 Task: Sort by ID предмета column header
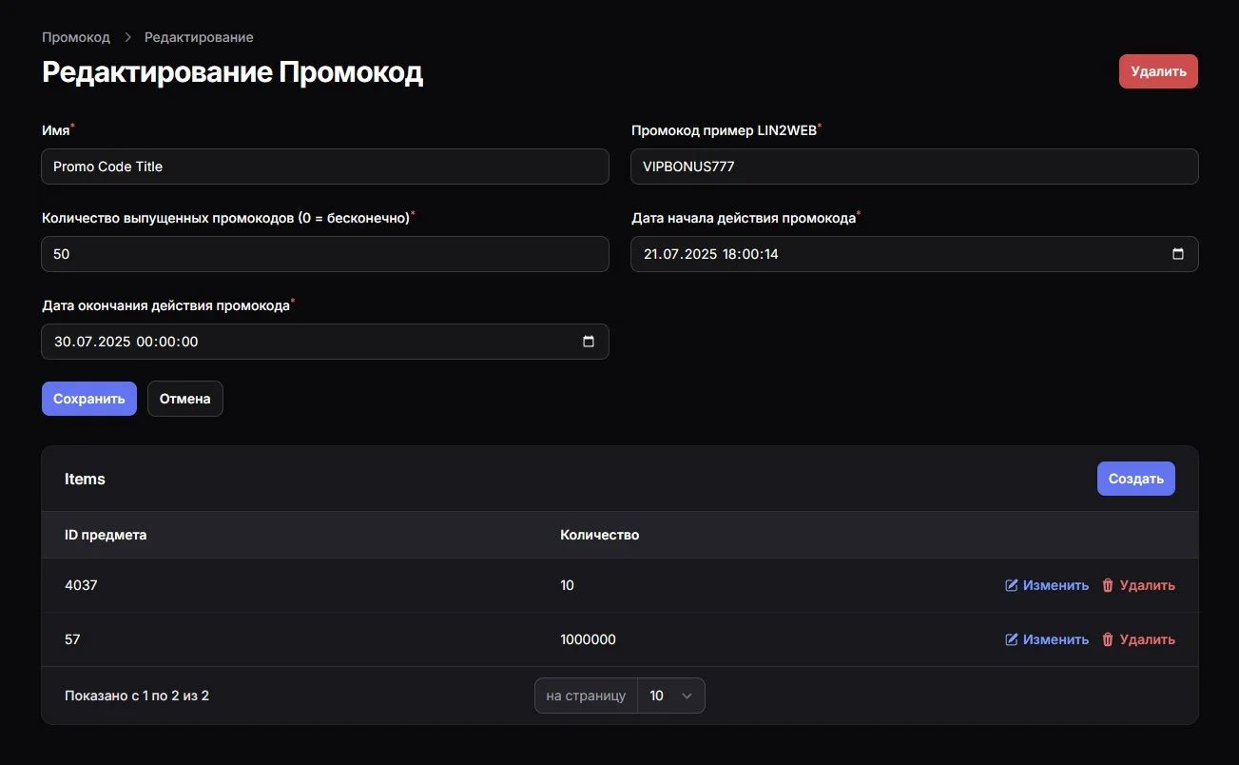click(106, 535)
